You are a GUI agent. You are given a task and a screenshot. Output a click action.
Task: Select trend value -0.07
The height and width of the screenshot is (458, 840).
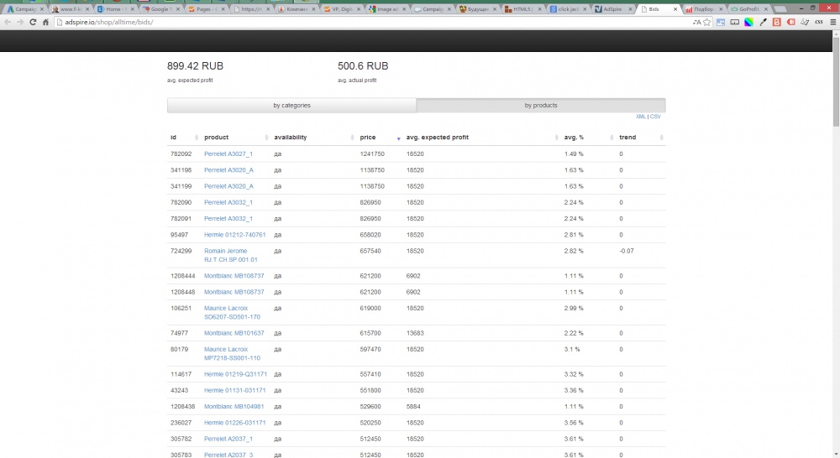[627, 251]
